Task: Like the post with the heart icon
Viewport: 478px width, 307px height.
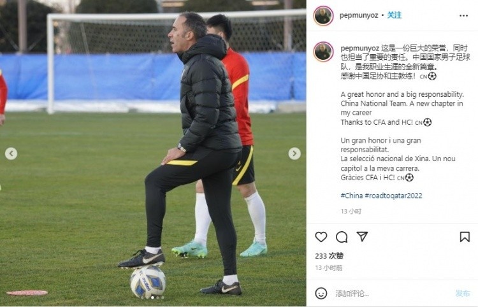Action: click(321, 237)
